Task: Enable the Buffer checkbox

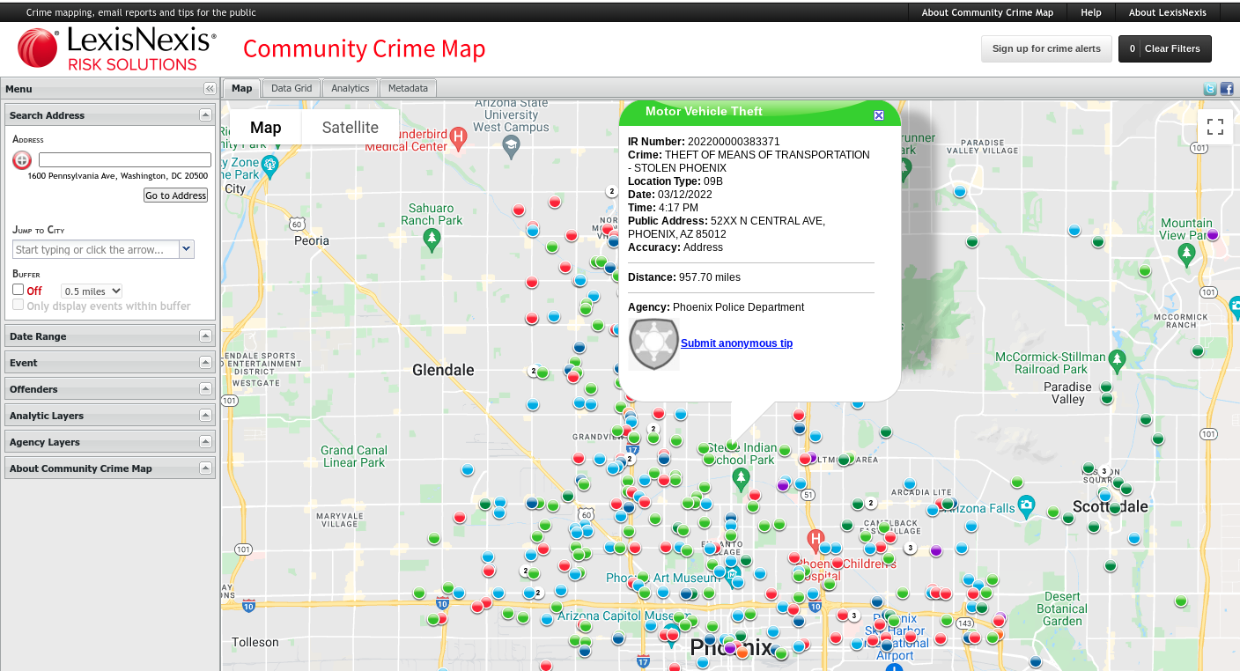Action: 18,290
